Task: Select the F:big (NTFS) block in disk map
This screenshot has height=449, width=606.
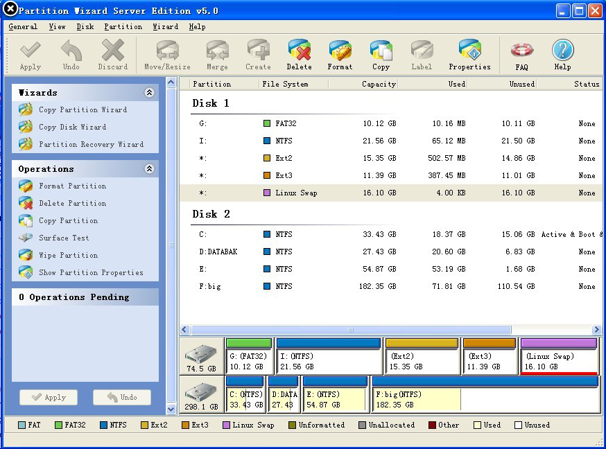Action: (485, 394)
